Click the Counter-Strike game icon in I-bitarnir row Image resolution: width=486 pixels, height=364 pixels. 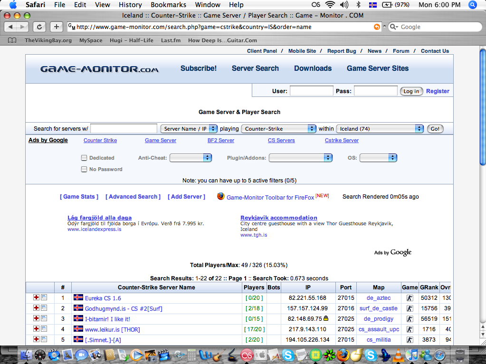tap(410, 319)
